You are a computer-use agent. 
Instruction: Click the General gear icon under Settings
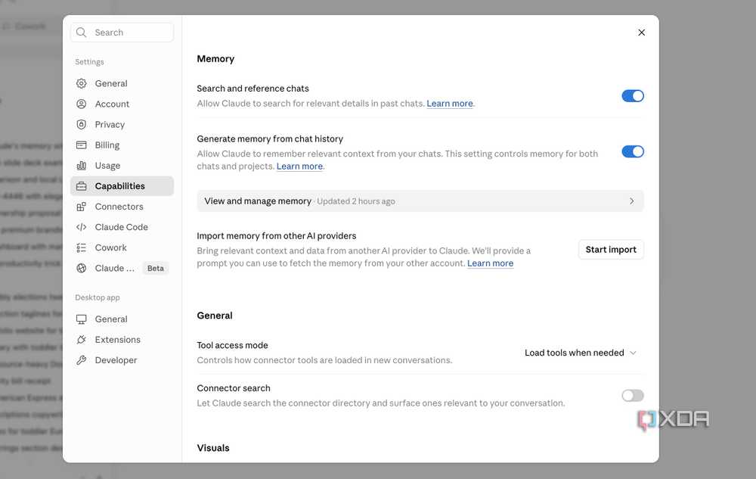(x=82, y=83)
